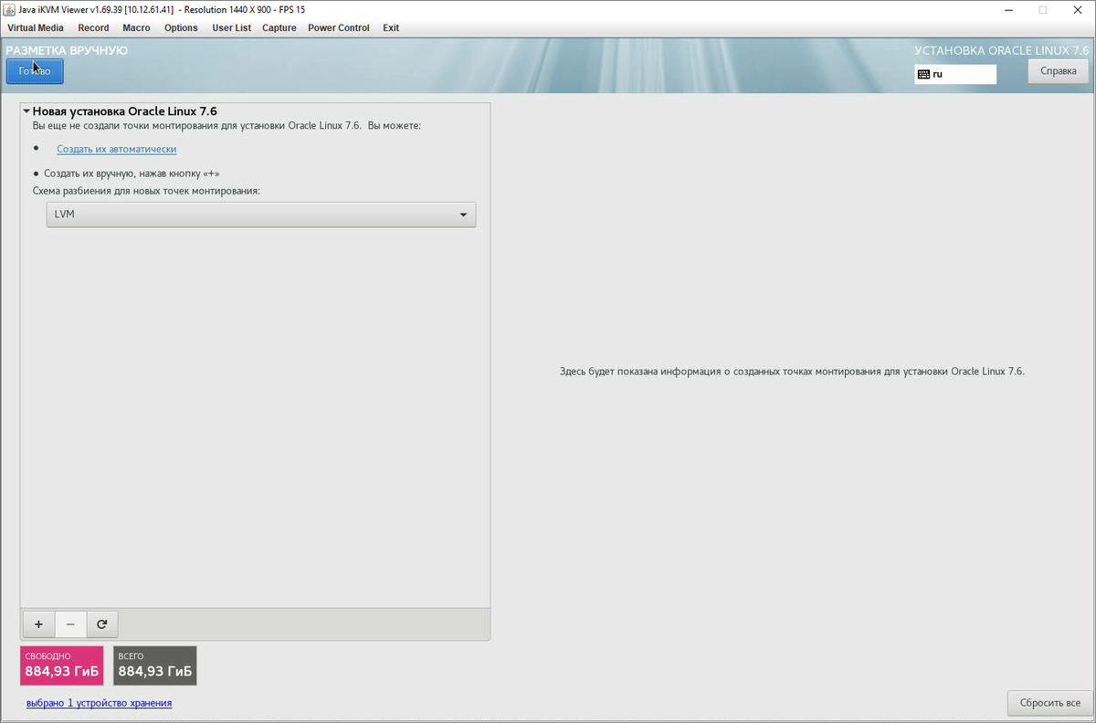
Task: Collapse the Новая установка Oracle Linux 7.6 section
Action: pyautogui.click(x=27, y=110)
